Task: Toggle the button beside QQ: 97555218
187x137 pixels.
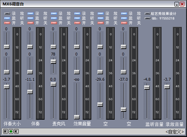Action: pyautogui.click(x=147, y=18)
